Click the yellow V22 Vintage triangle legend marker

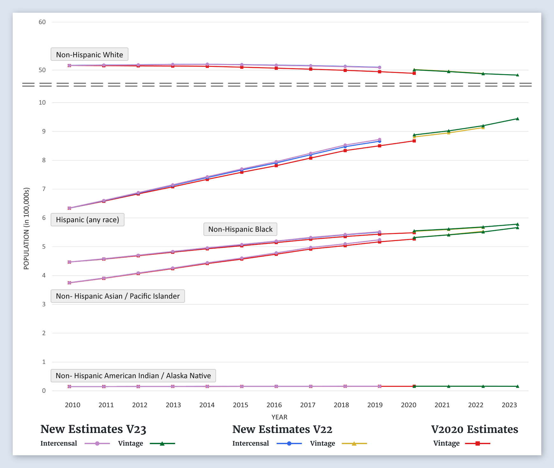[x=354, y=443]
